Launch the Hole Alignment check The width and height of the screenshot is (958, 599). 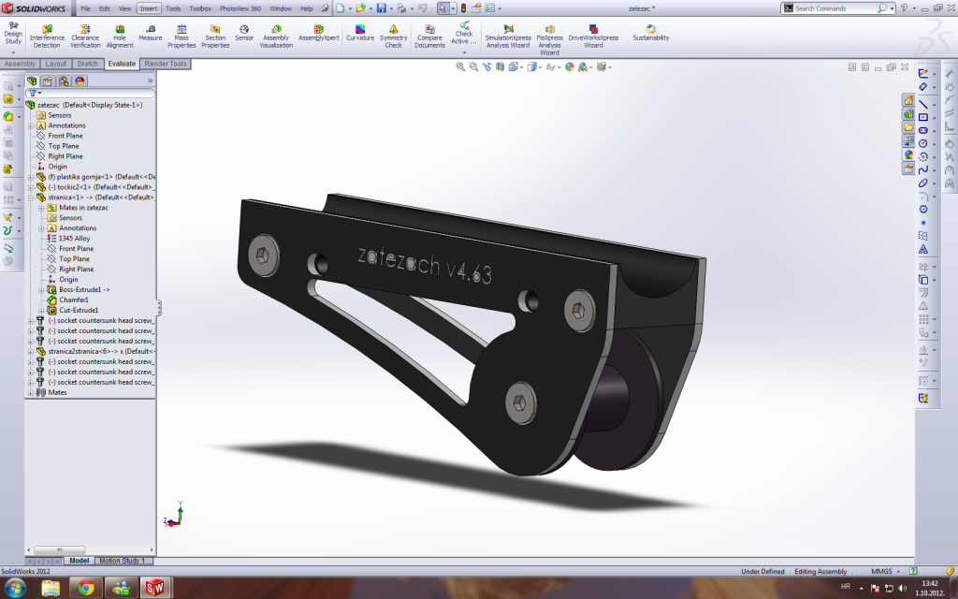coord(120,37)
